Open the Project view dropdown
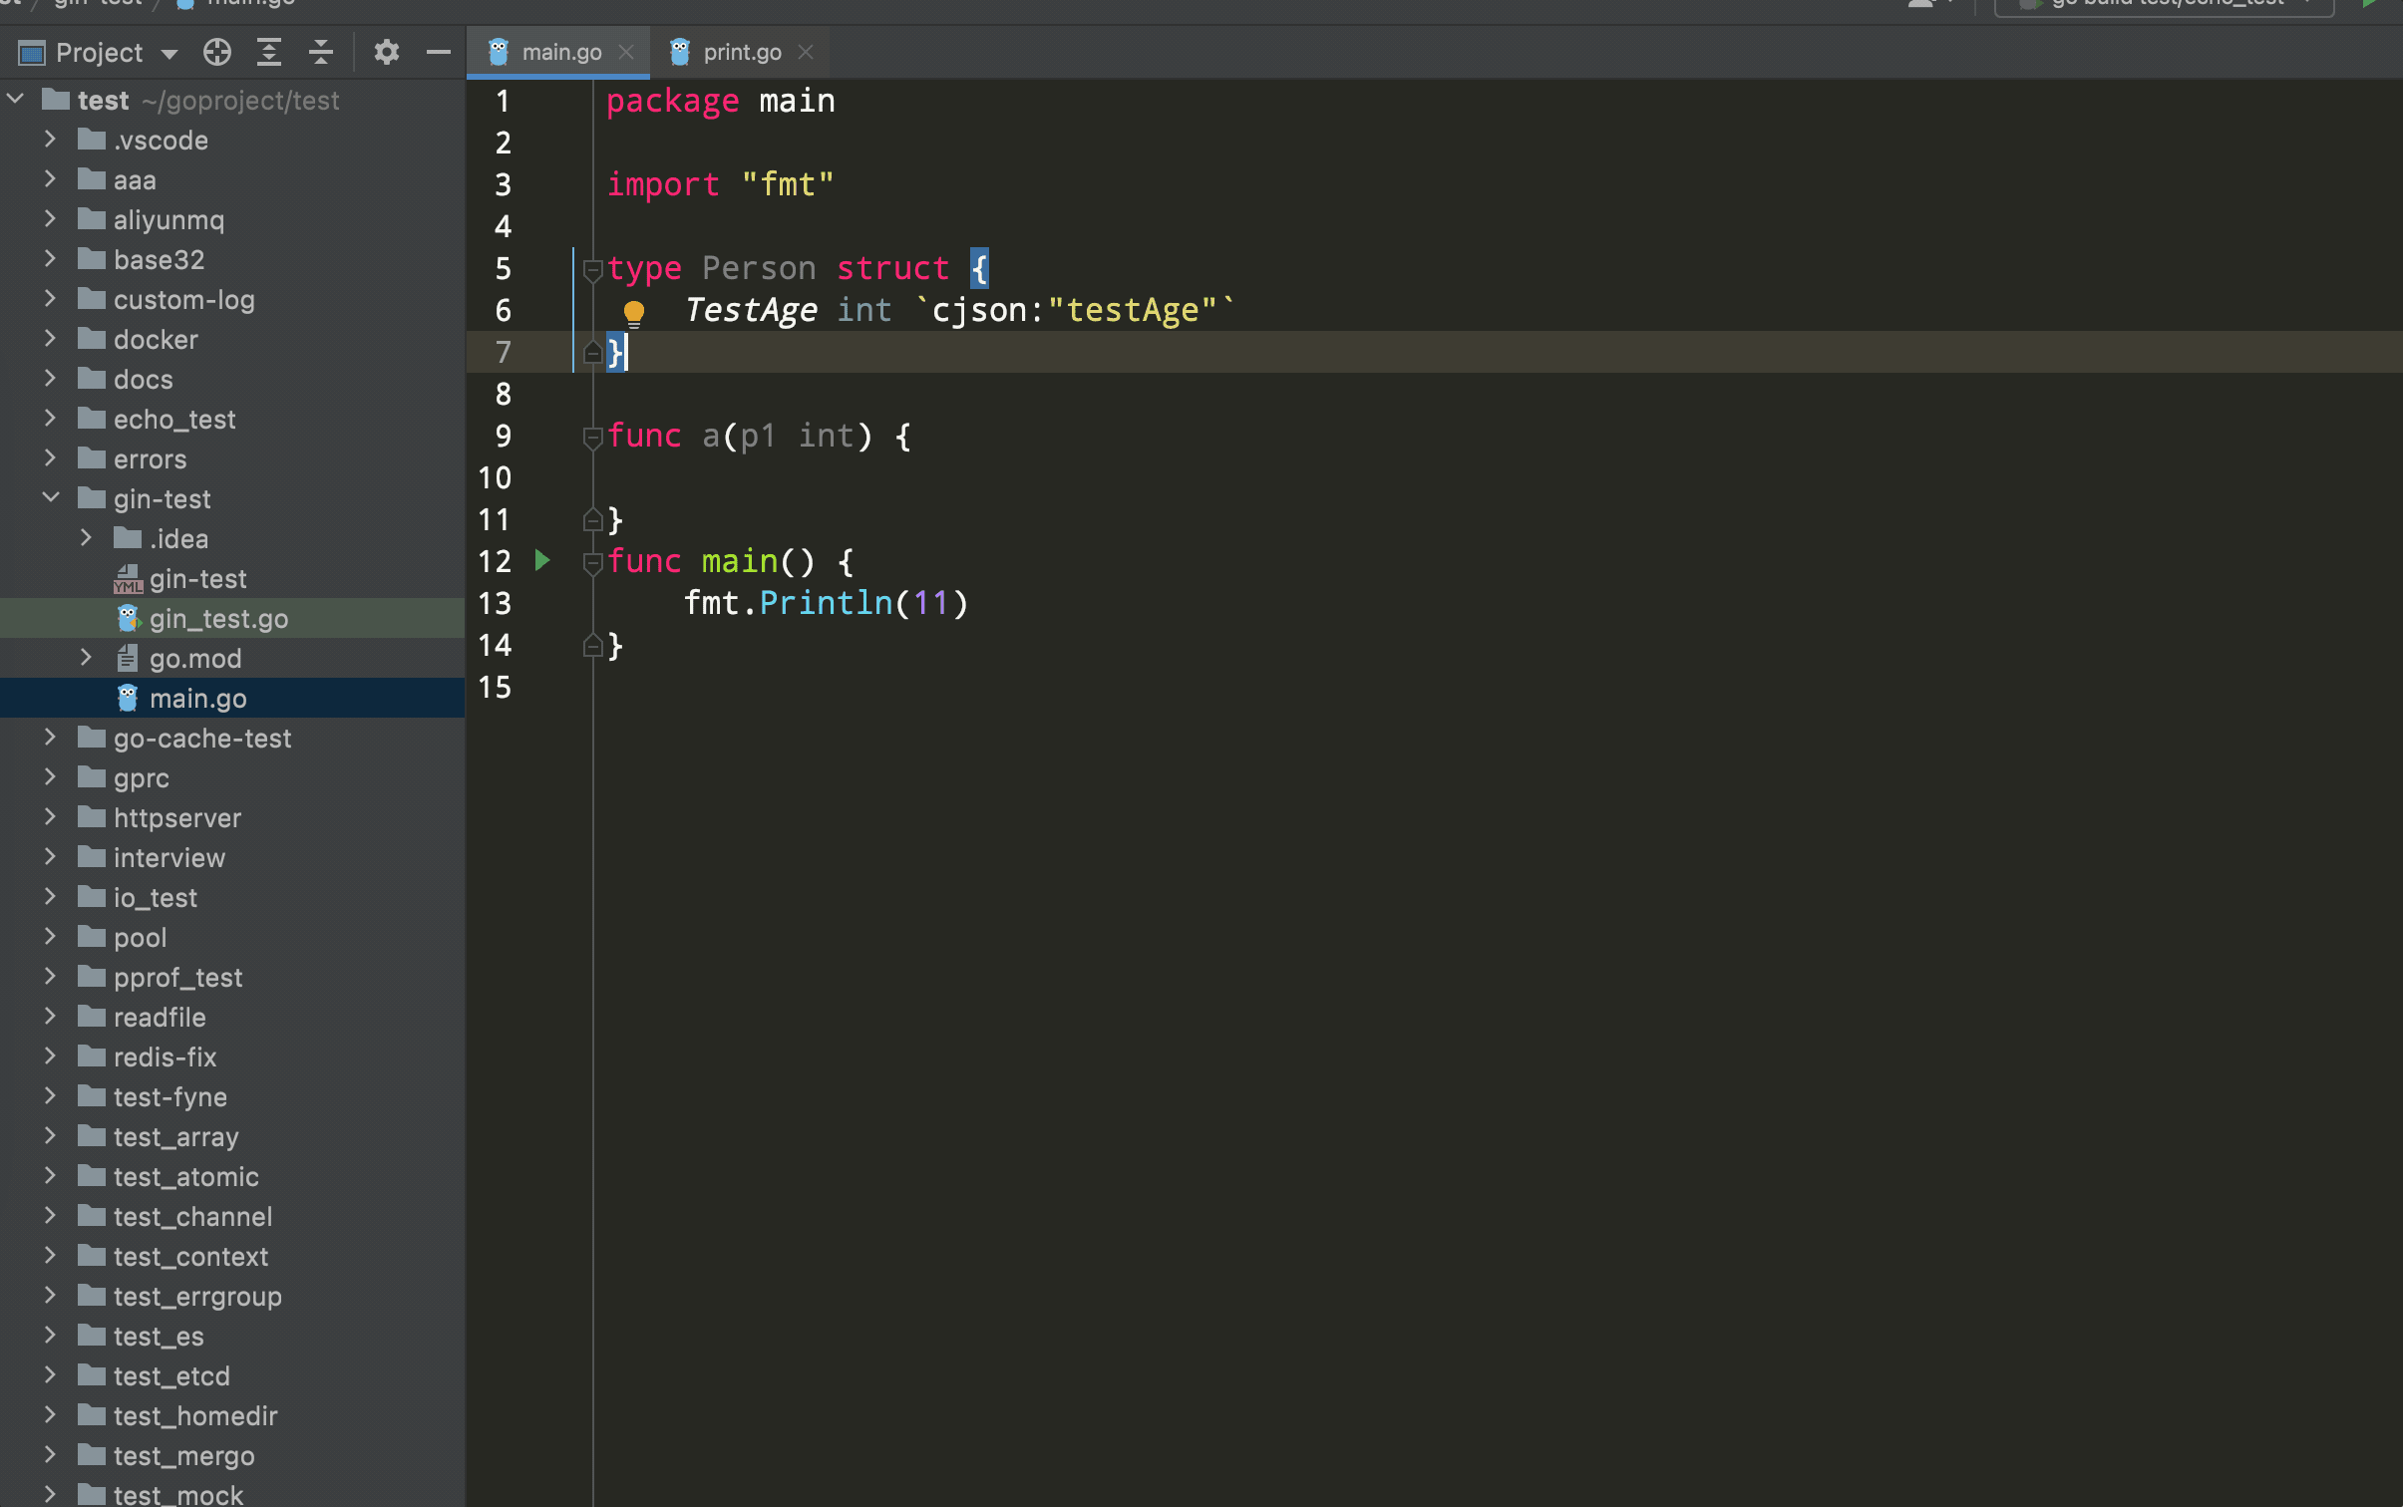2403x1507 pixels. click(170, 54)
